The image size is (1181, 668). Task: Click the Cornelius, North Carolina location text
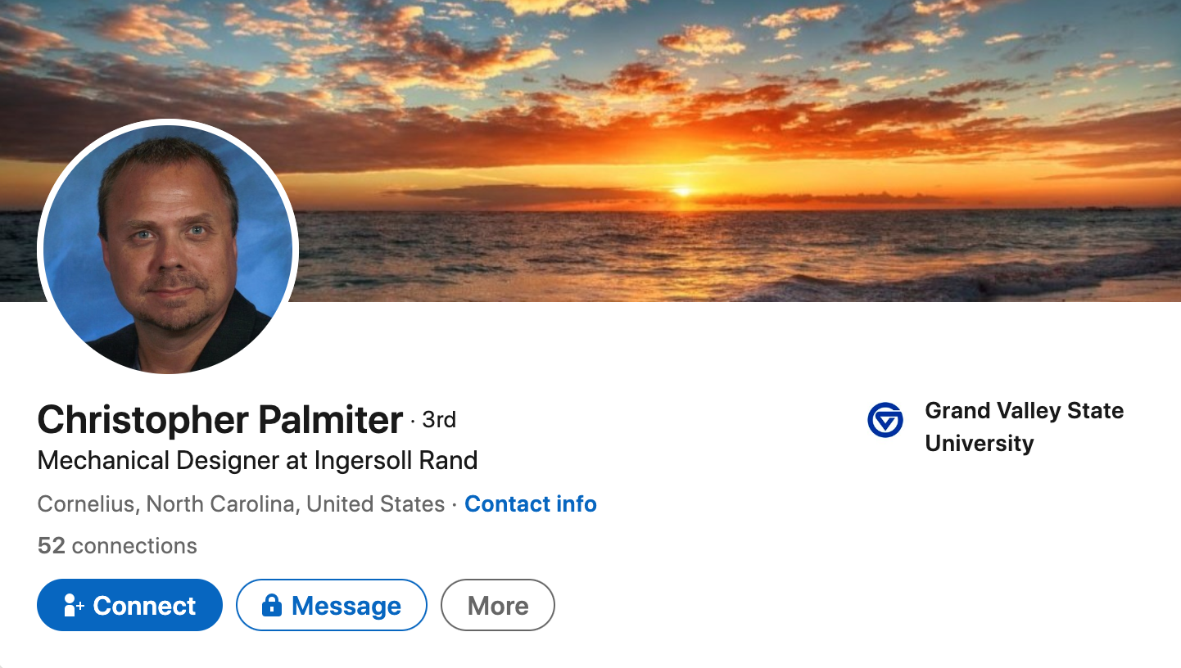click(x=241, y=503)
